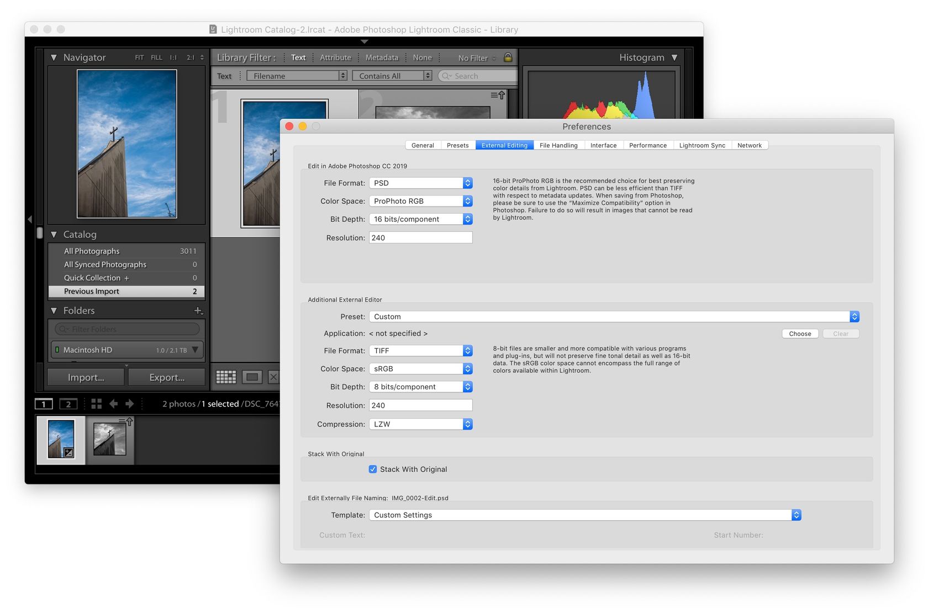This screenshot has width=928, height=613.
Task: Click the Navigator church preview image
Action: (x=126, y=144)
